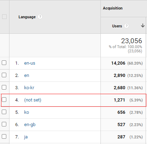Check the box for the en row
This screenshot has width=147, height=144.
[4, 75]
